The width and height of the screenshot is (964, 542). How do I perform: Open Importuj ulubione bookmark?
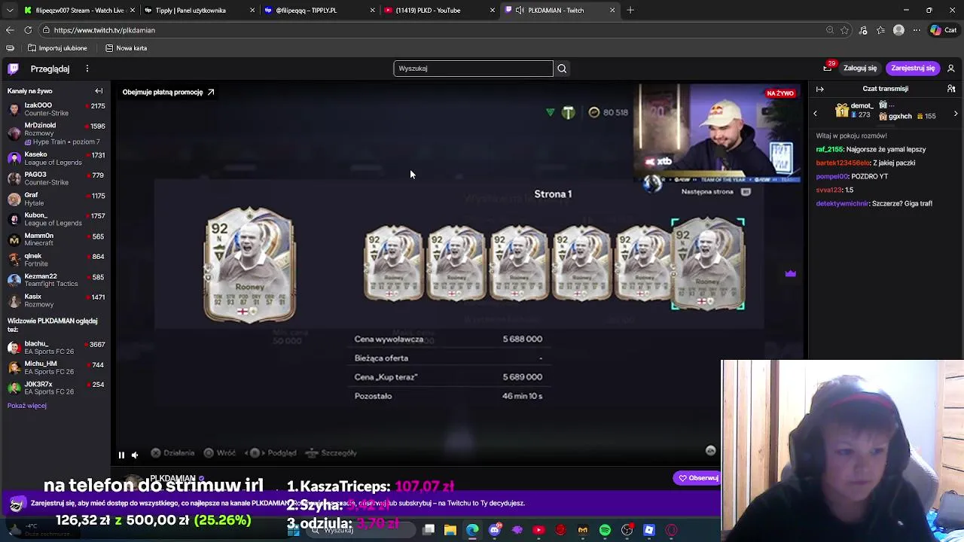pyautogui.click(x=57, y=48)
